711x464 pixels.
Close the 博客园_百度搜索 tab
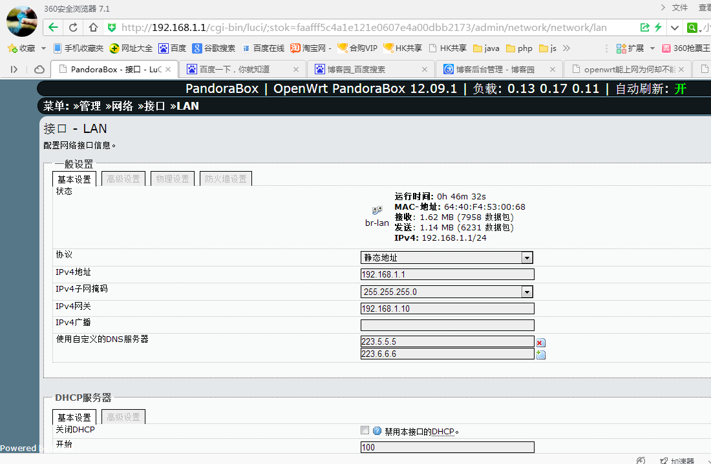pos(425,69)
